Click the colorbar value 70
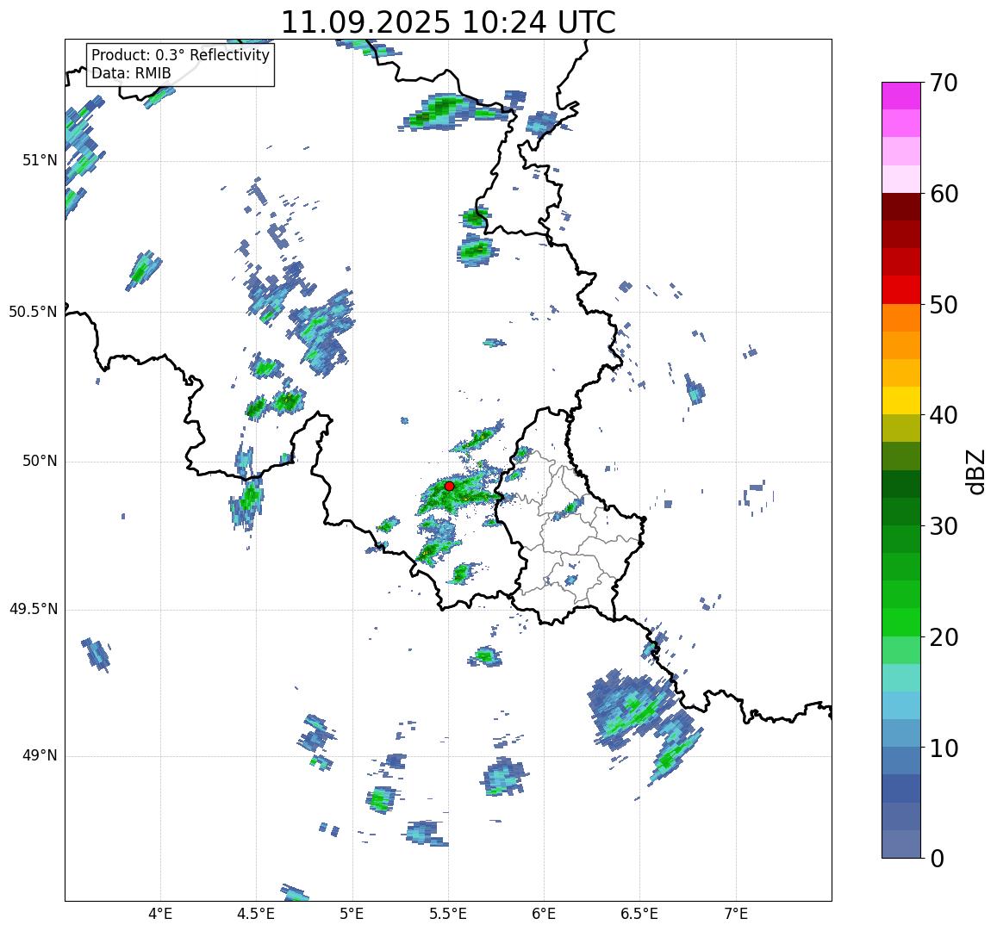Viewport: 997px width, 931px height. [x=944, y=83]
